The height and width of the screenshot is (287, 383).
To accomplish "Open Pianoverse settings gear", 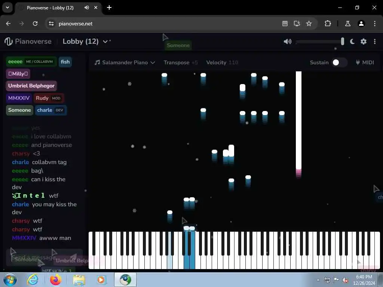I will click(x=364, y=41).
